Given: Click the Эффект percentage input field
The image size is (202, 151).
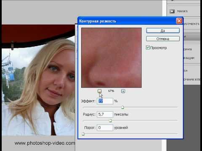Looking at the screenshot, I should click(x=105, y=101).
